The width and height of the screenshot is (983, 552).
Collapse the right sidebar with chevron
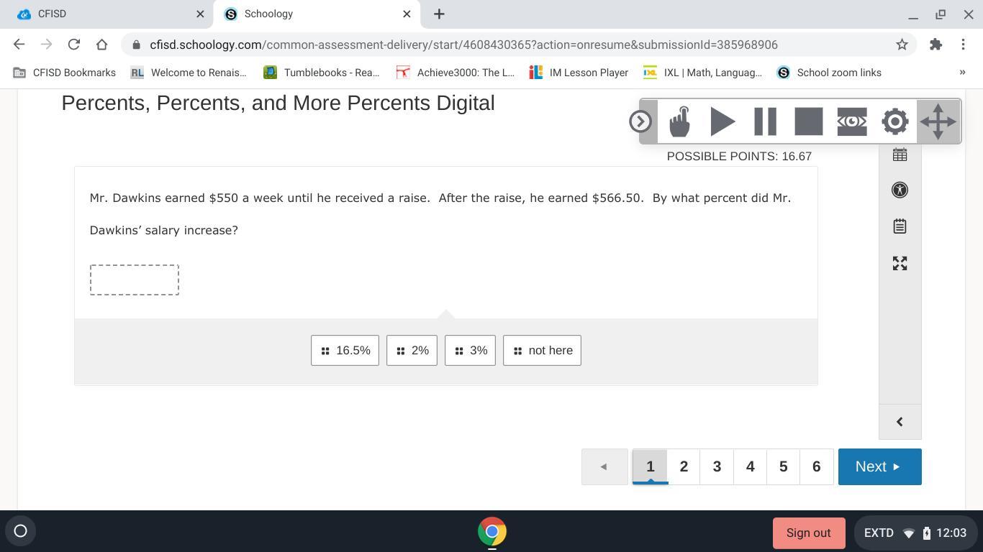[900, 422]
